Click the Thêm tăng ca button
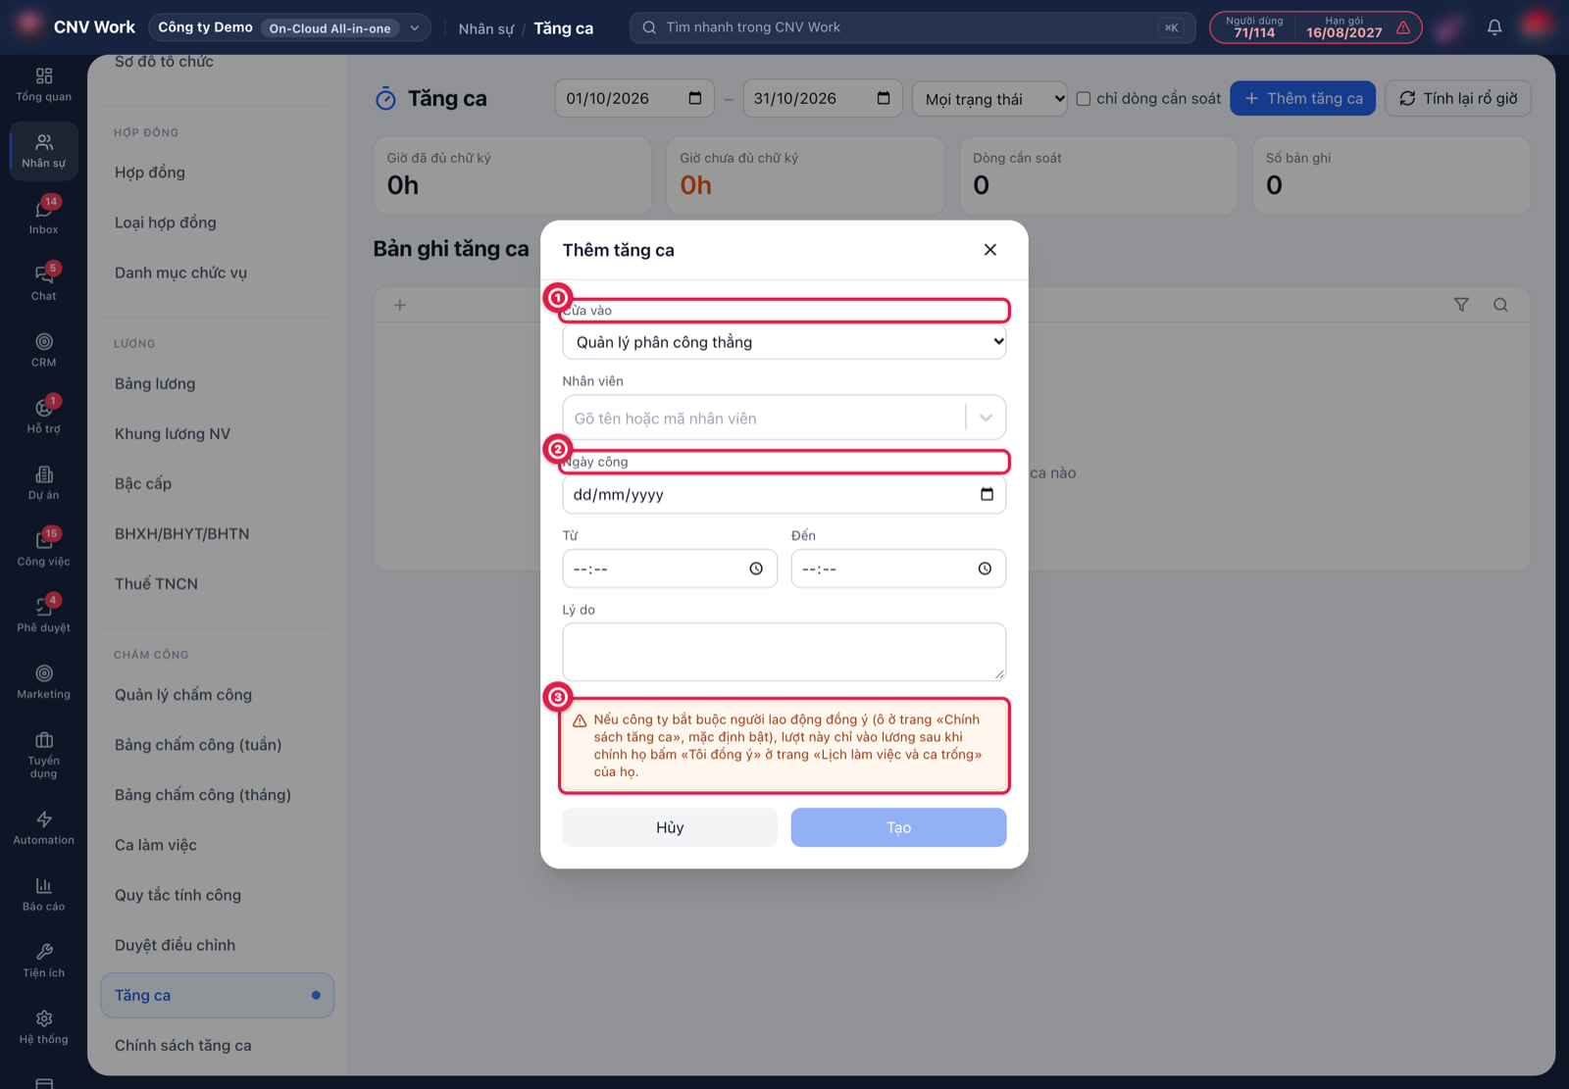The width and height of the screenshot is (1569, 1089). 1302,98
